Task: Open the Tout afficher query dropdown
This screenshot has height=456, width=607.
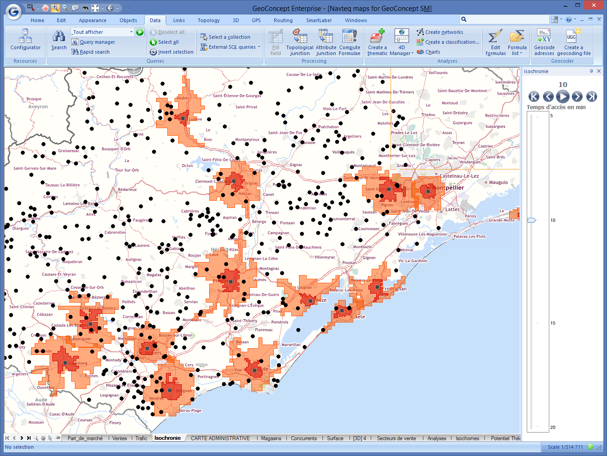Action: coord(131,32)
